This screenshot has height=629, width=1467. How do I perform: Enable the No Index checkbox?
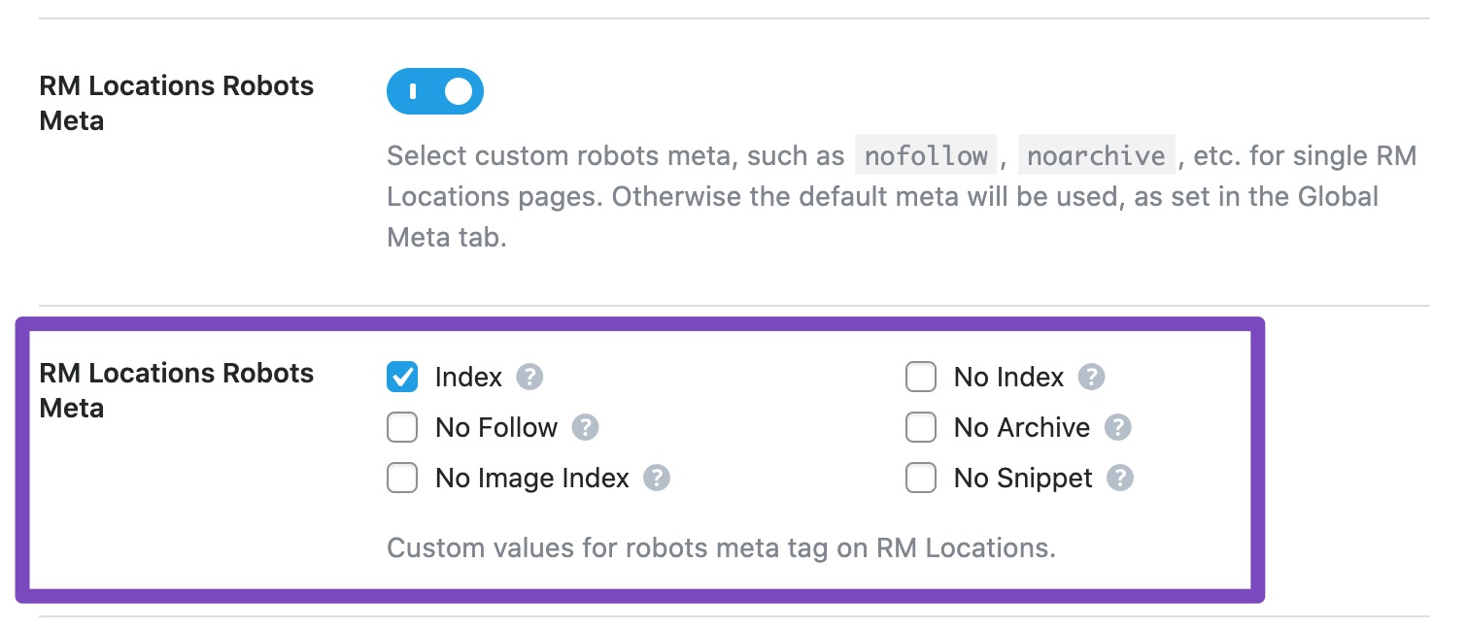click(921, 377)
